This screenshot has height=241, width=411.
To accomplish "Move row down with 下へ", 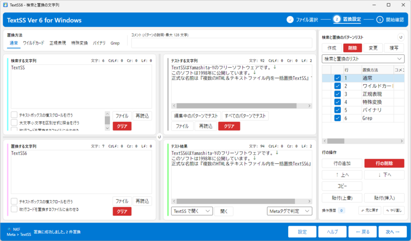I will pyautogui.click(x=384, y=175).
